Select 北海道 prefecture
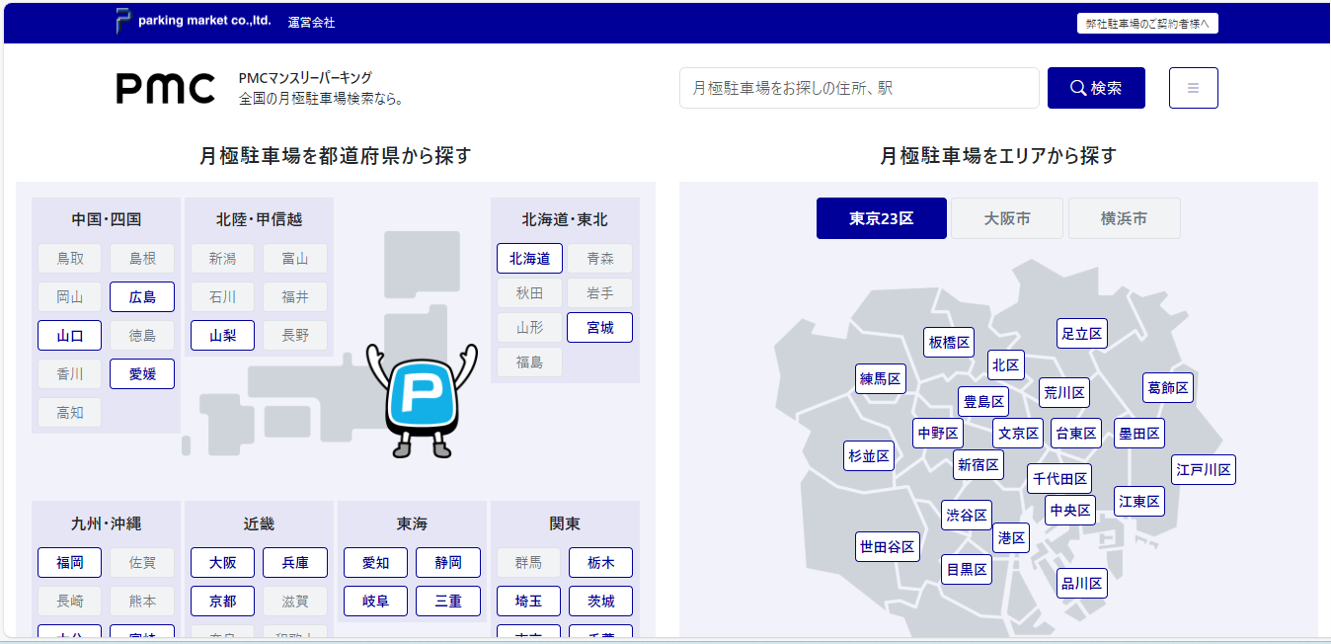This screenshot has width=1331, height=644. click(x=529, y=259)
